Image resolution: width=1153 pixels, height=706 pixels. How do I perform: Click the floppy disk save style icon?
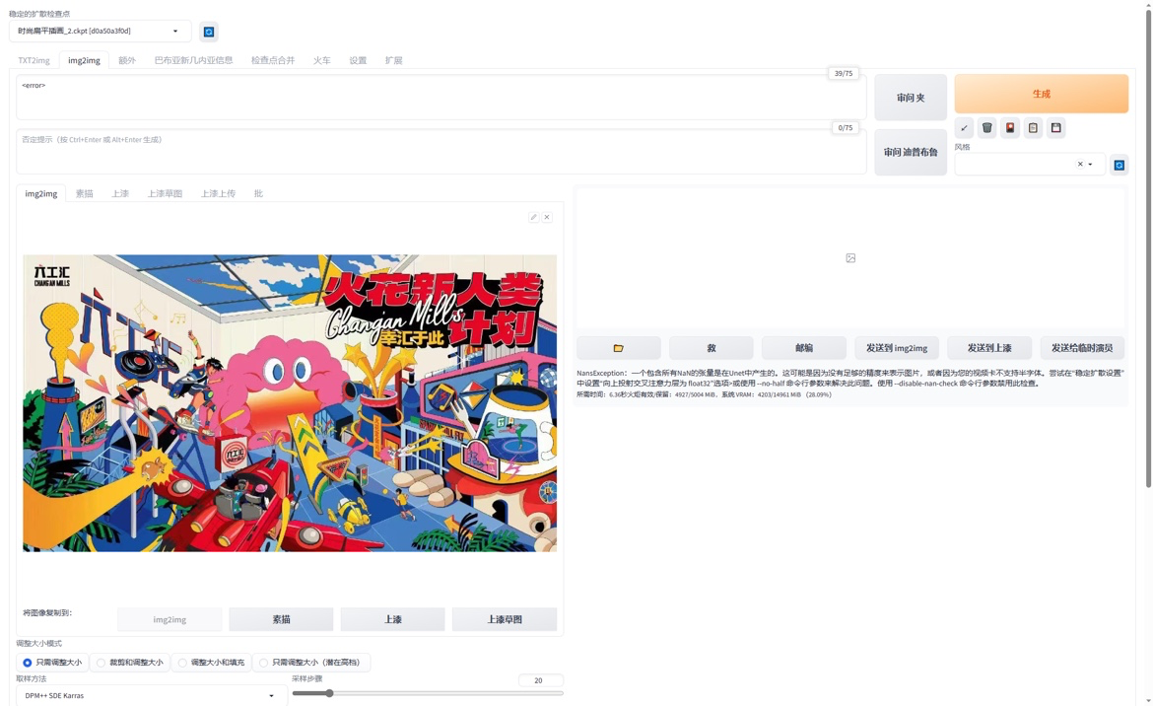(1055, 127)
